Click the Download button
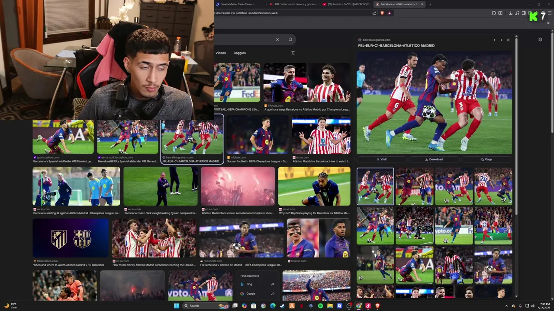The image size is (554, 311). coord(434,159)
